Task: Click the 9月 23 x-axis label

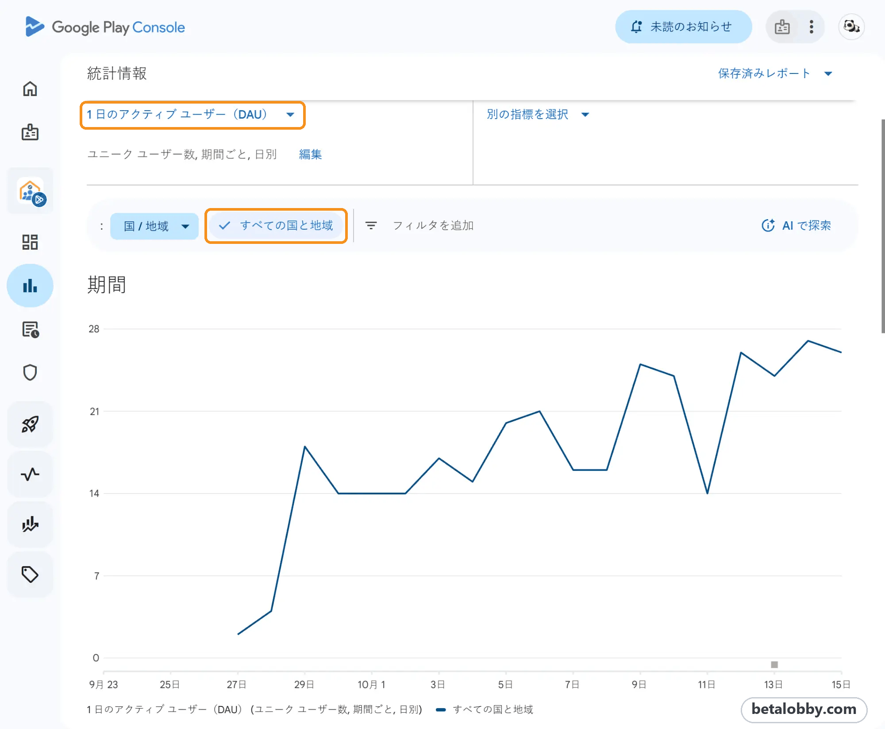Action: click(104, 684)
